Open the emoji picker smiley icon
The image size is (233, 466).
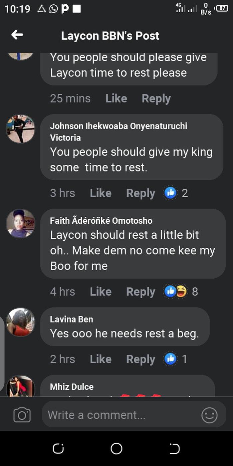(209, 415)
